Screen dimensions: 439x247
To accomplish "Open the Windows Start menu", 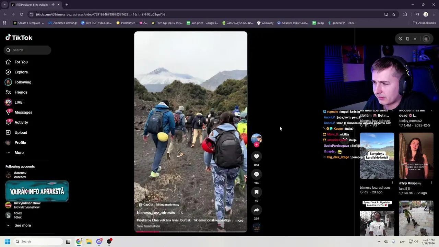I will click(7, 242).
